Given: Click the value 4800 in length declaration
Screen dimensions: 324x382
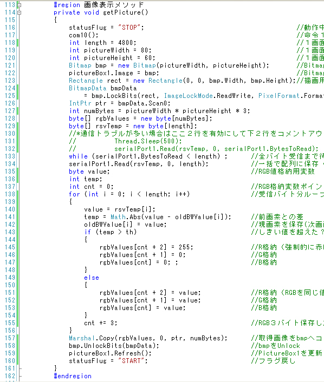Looking at the screenshot, I should pyautogui.click(x=126, y=43).
